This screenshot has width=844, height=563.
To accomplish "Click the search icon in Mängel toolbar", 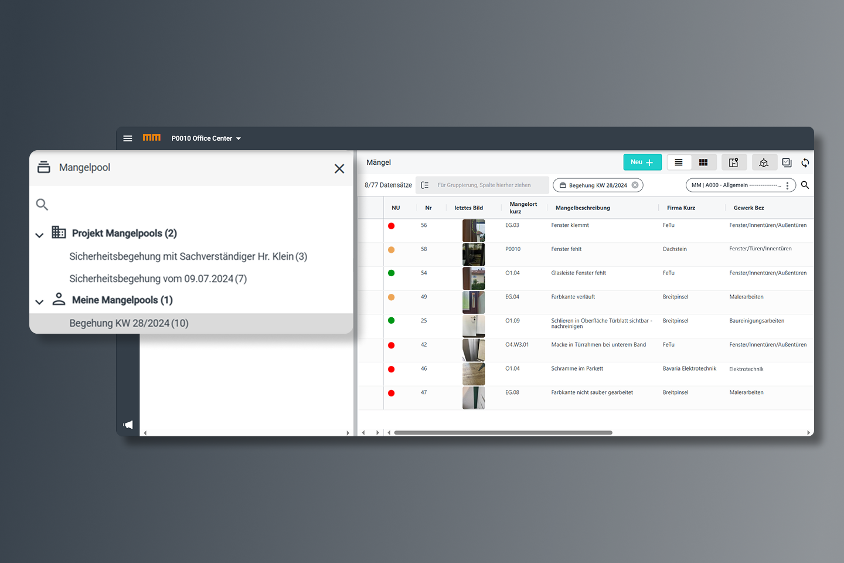I will [x=805, y=185].
